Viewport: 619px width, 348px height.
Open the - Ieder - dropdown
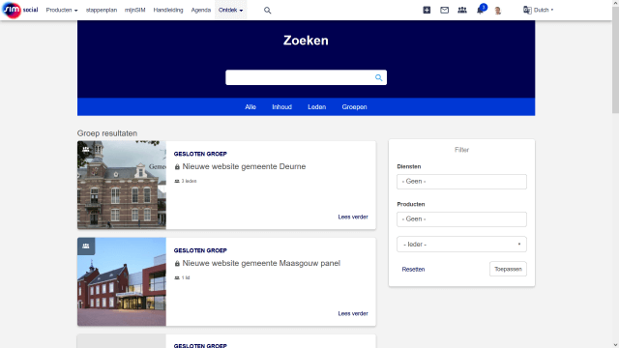tap(461, 245)
